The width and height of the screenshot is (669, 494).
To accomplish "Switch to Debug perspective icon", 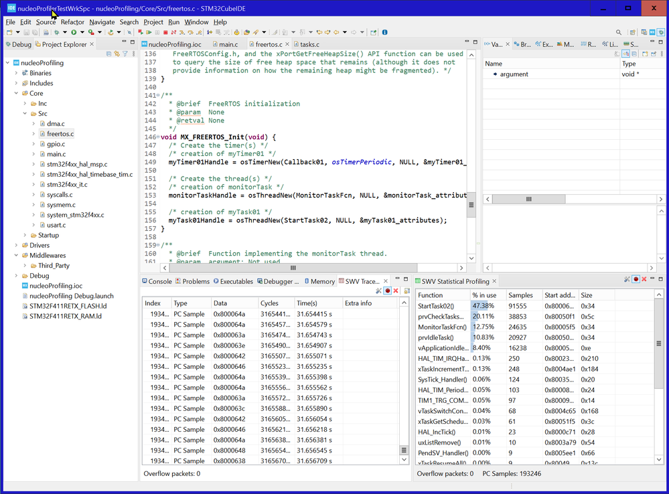I will click(x=661, y=32).
